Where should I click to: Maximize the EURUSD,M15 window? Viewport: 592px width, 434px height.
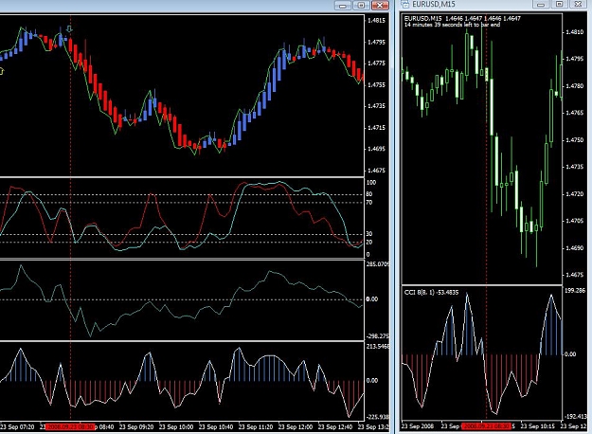(x=560, y=4)
